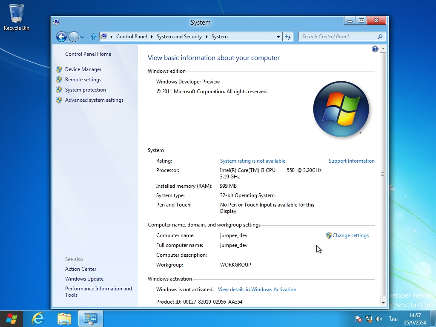Viewport: 436px width, 327px height.
Task: Open Performance Information and Tools
Action: click(98, 292)
